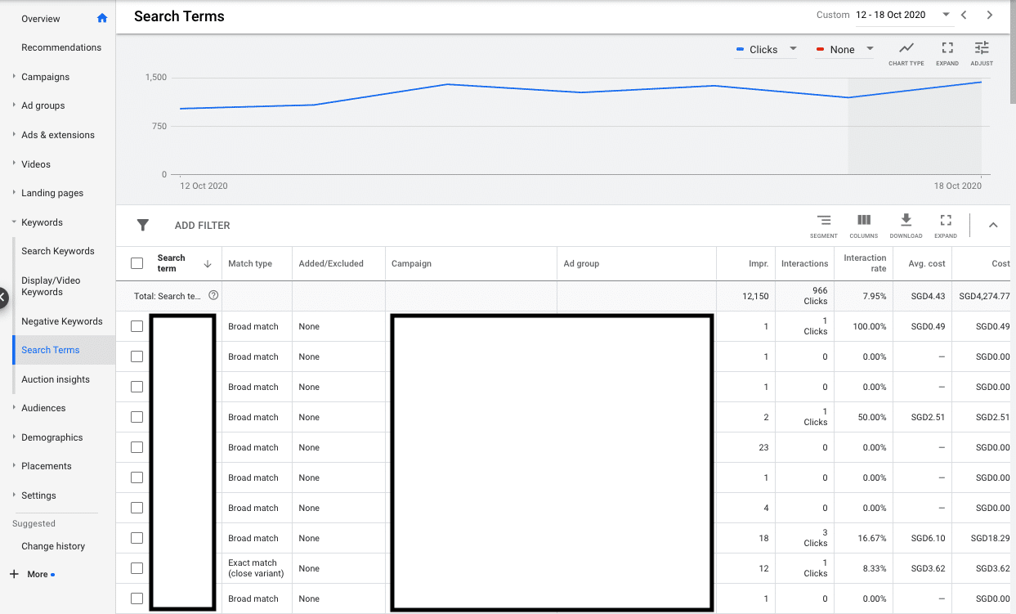
Task: Open Negative Keywords page
Action: point(62,321)
